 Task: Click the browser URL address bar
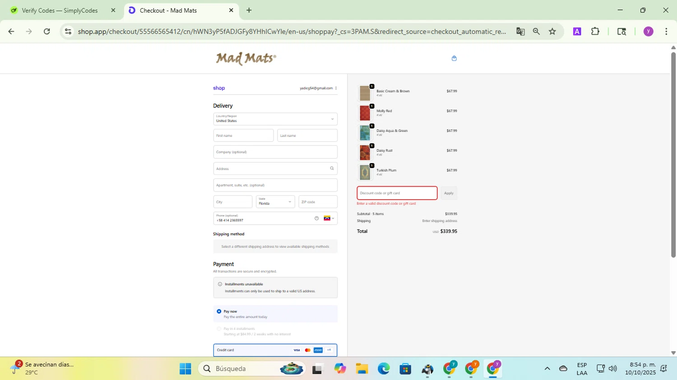click(291, 32)
